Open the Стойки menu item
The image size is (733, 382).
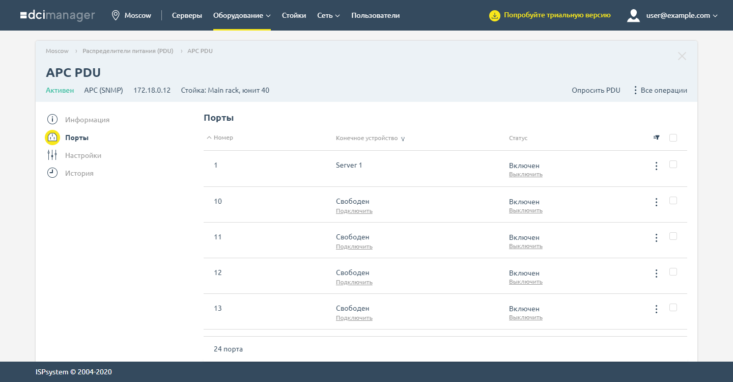coord(294,15)
